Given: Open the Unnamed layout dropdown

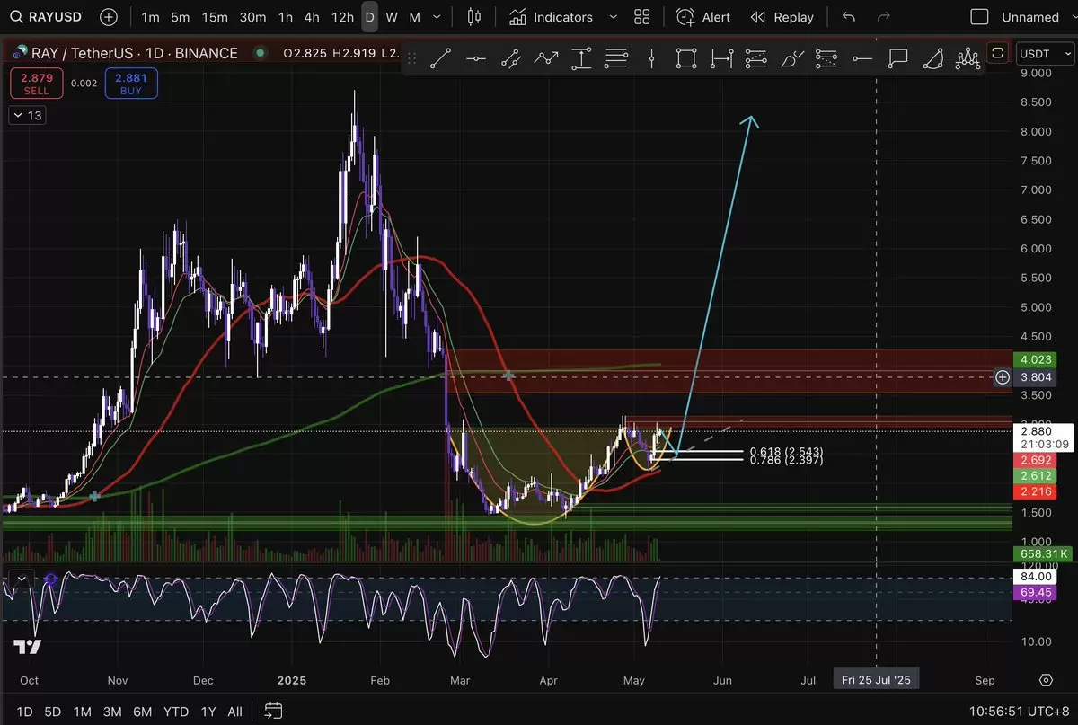Looking at the screenshot, I should point(1030,17).
